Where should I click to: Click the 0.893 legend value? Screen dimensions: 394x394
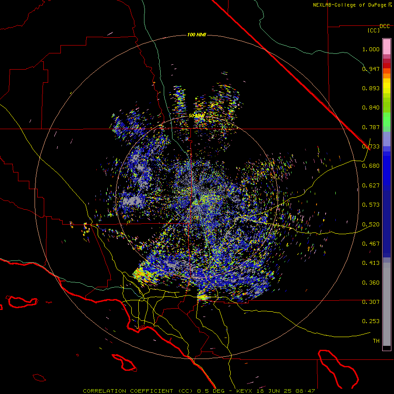point(371,88)
